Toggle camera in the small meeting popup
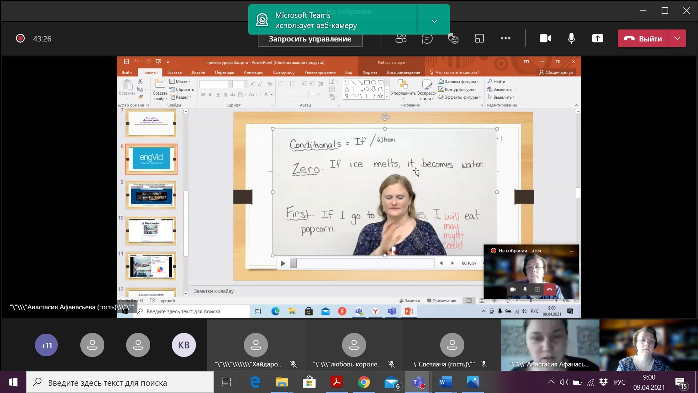The image size is (698, 393). 513,290
